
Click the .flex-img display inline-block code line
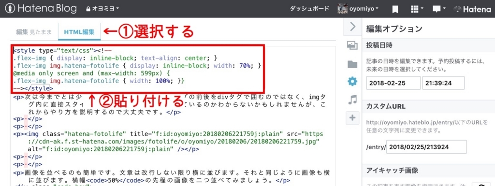pyautogui.click(x=116, y=58)
